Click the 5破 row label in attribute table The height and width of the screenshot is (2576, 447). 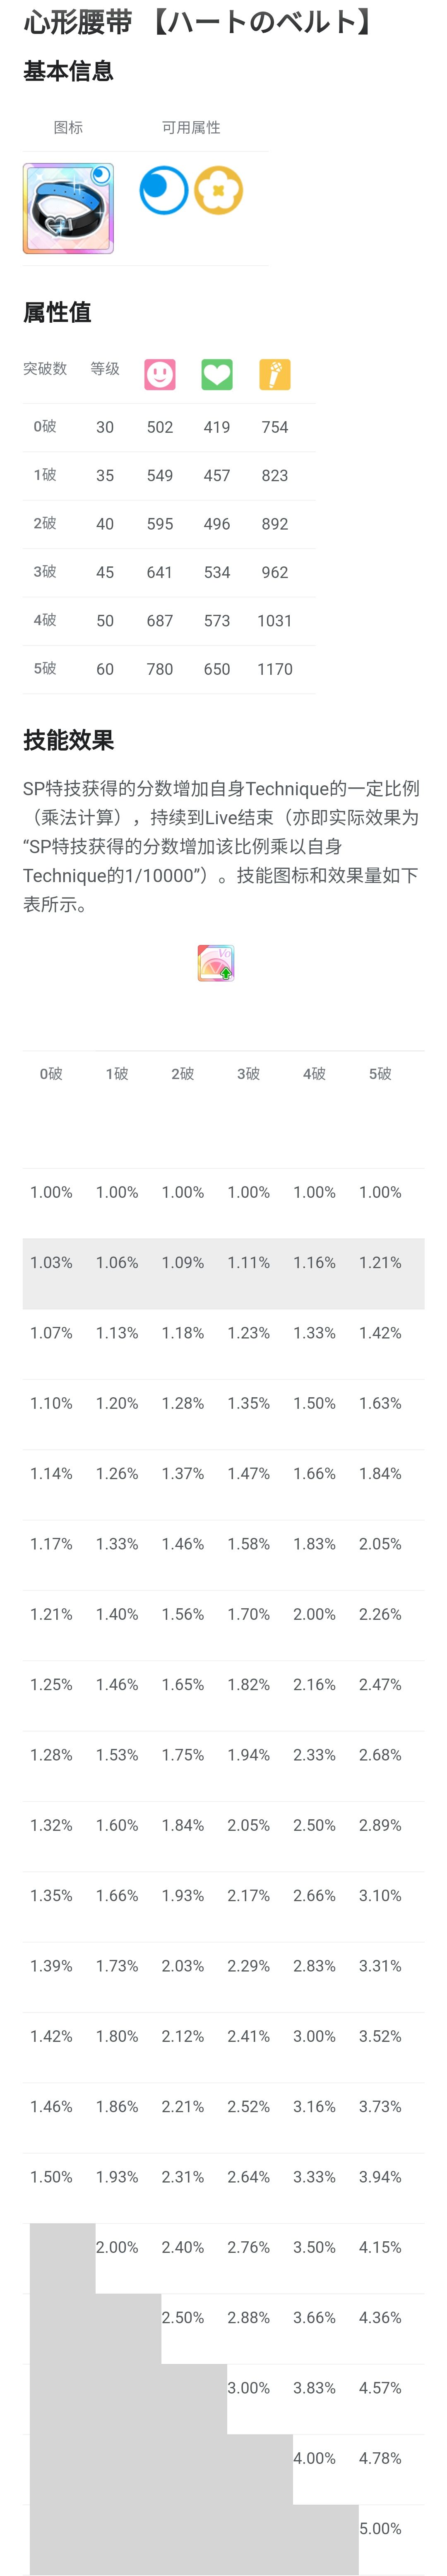pyautogui.click(x=45, y=669)
